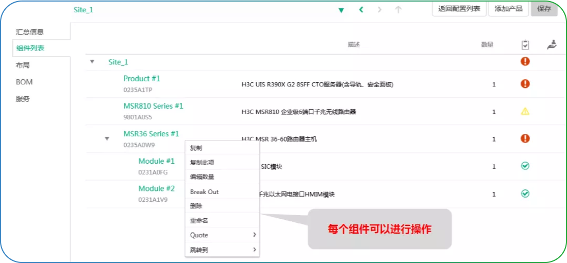Viewport: 567px width, 263px height.
Task: Click the 描述 column header
Action: (x=354, y=45)
